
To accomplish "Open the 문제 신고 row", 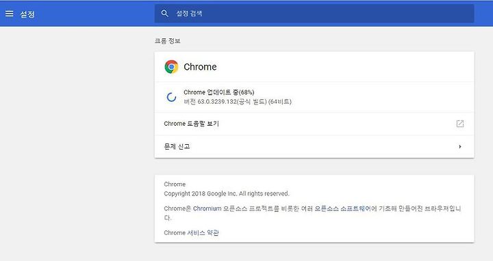I will click(x=314, y=146).
